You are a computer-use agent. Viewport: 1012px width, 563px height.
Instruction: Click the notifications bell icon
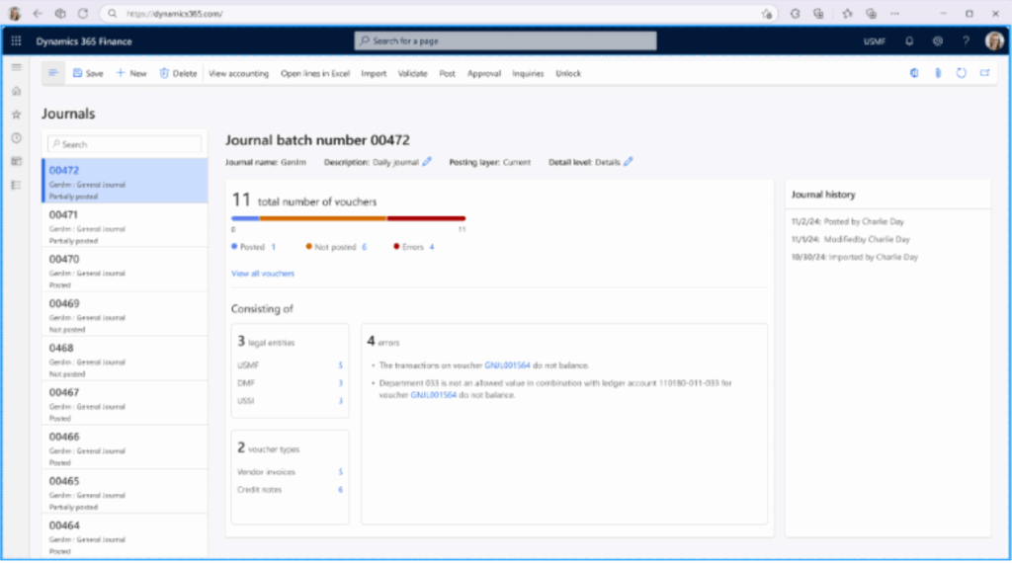click(909, 41)
